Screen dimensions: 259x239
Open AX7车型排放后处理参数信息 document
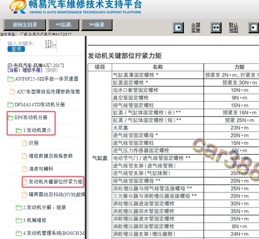tap(48, 92)
